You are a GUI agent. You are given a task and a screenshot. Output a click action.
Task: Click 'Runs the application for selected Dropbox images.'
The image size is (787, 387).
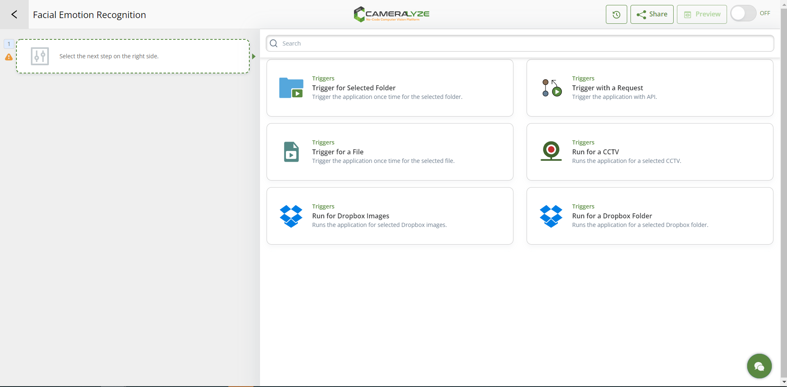tap(380, 225)
